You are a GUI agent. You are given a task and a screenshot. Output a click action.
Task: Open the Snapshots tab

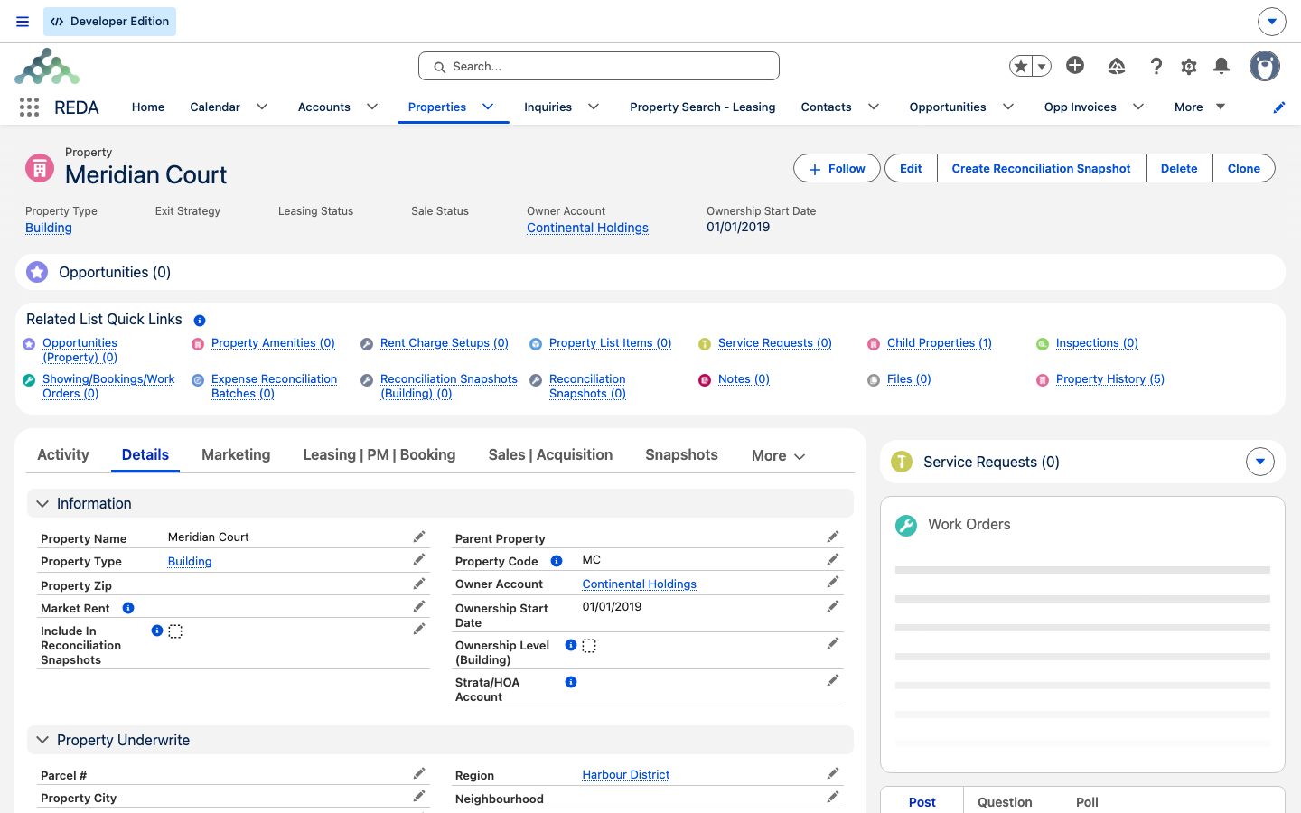click(x=681, y=454)
